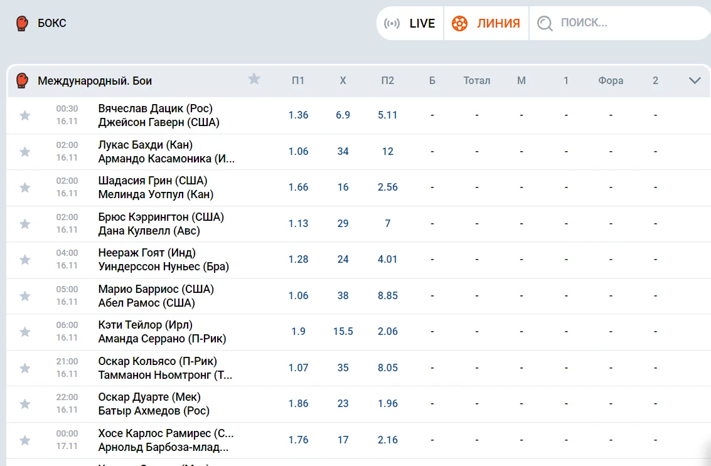Switch to the LIVE tab
This screenshot has width=711, height=466.
tap(410, 23)
